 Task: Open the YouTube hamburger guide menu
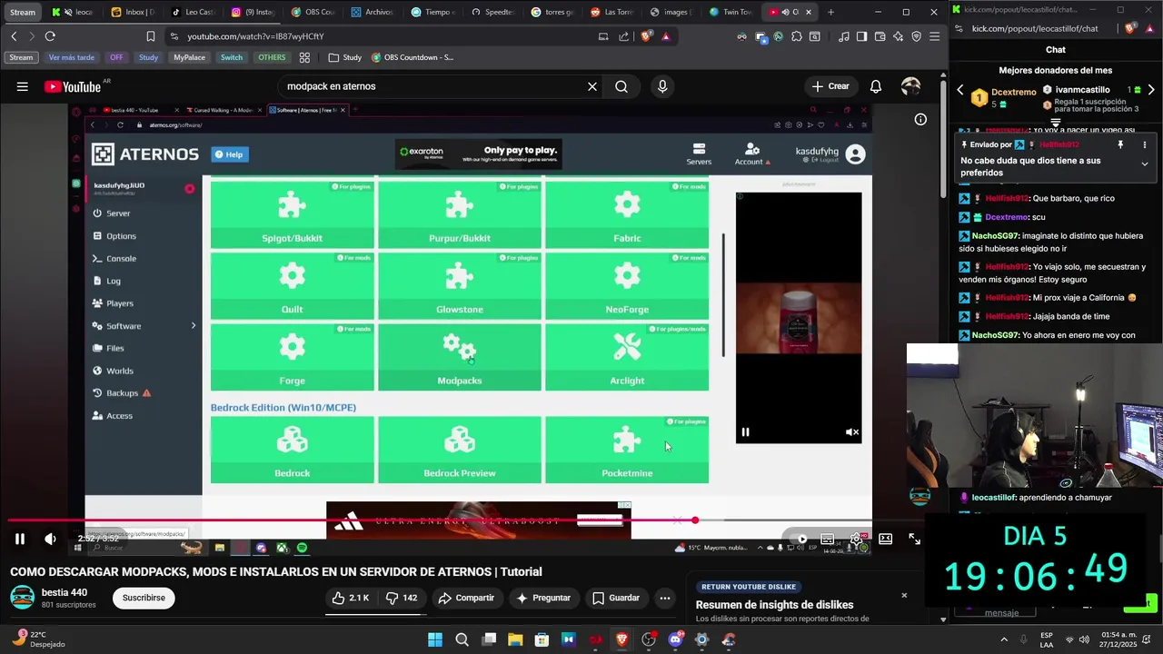pos(22,86)
